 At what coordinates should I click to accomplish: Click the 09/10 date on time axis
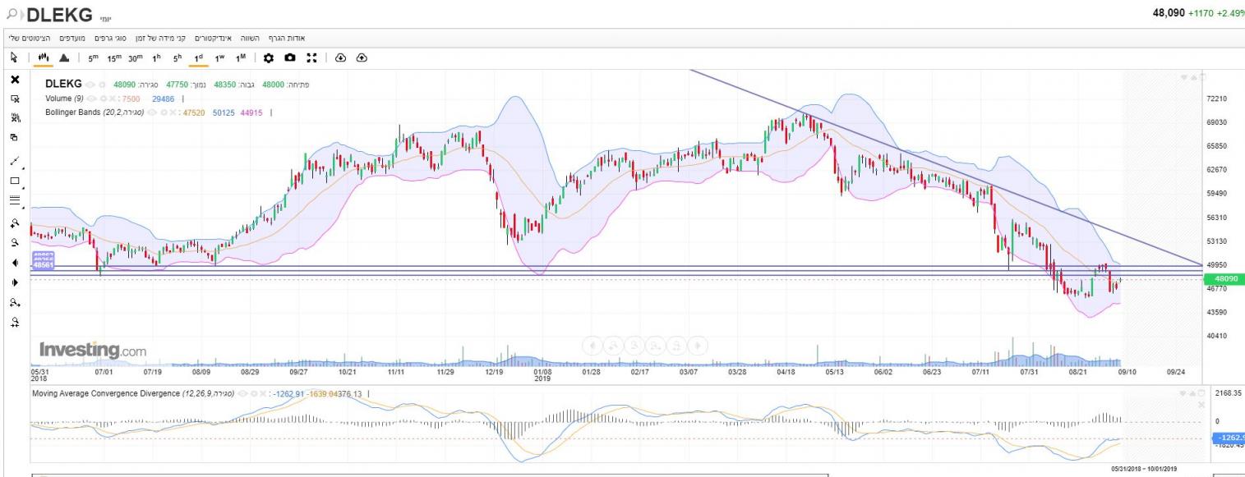(1127, 371)
